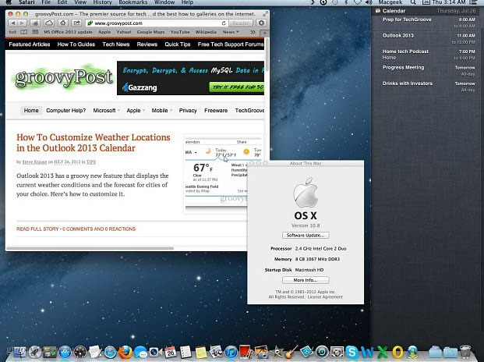Open the Prep for TechGroove calendar event
The image size is (484, 362).
point(429,23)
